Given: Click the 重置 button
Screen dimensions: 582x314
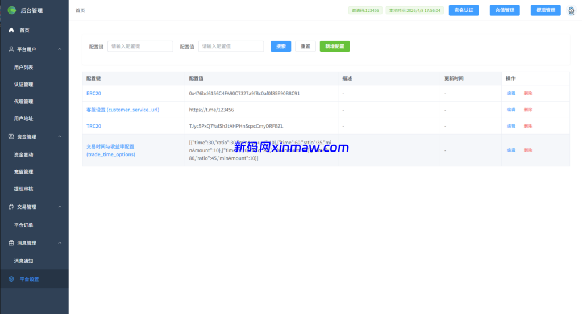Looking at the screenshot, I should click(x=305, y=47).
